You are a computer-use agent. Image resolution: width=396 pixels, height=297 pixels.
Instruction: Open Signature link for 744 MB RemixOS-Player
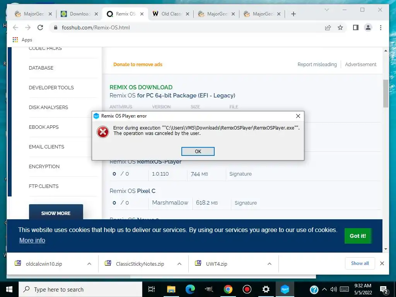point(241,174)
